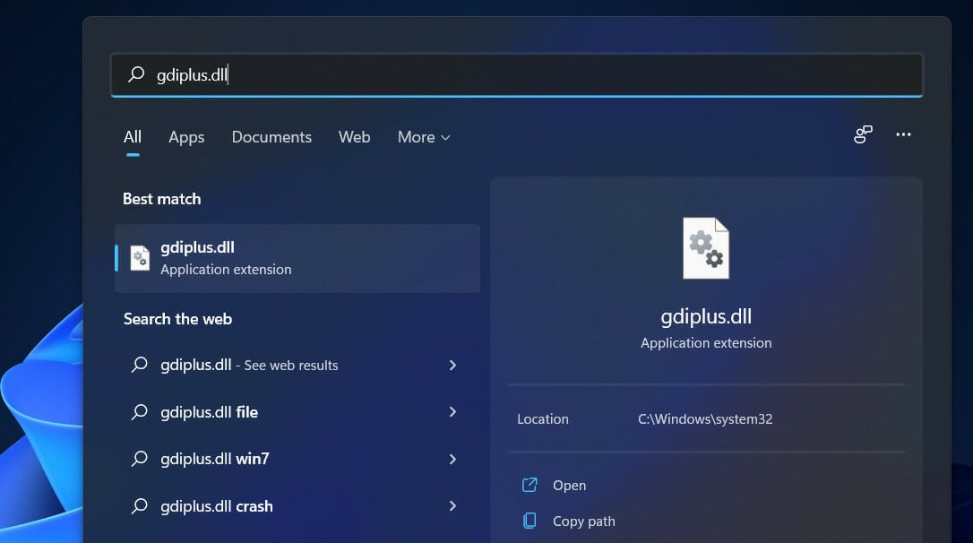The image size is (973, 543).
Task: Click Open to launch gdiplus.dll
Action: (569, 485)
